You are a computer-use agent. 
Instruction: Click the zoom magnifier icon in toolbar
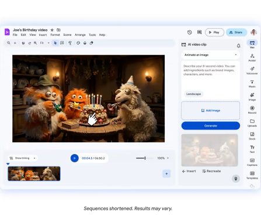[35, 43]
